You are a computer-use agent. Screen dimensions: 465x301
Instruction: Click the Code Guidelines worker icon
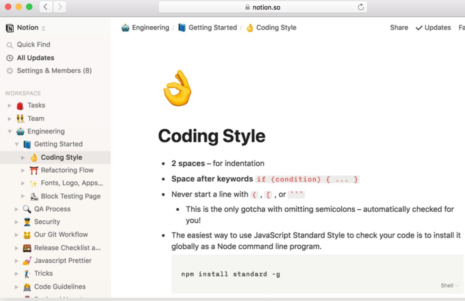(x=27, y=287)
